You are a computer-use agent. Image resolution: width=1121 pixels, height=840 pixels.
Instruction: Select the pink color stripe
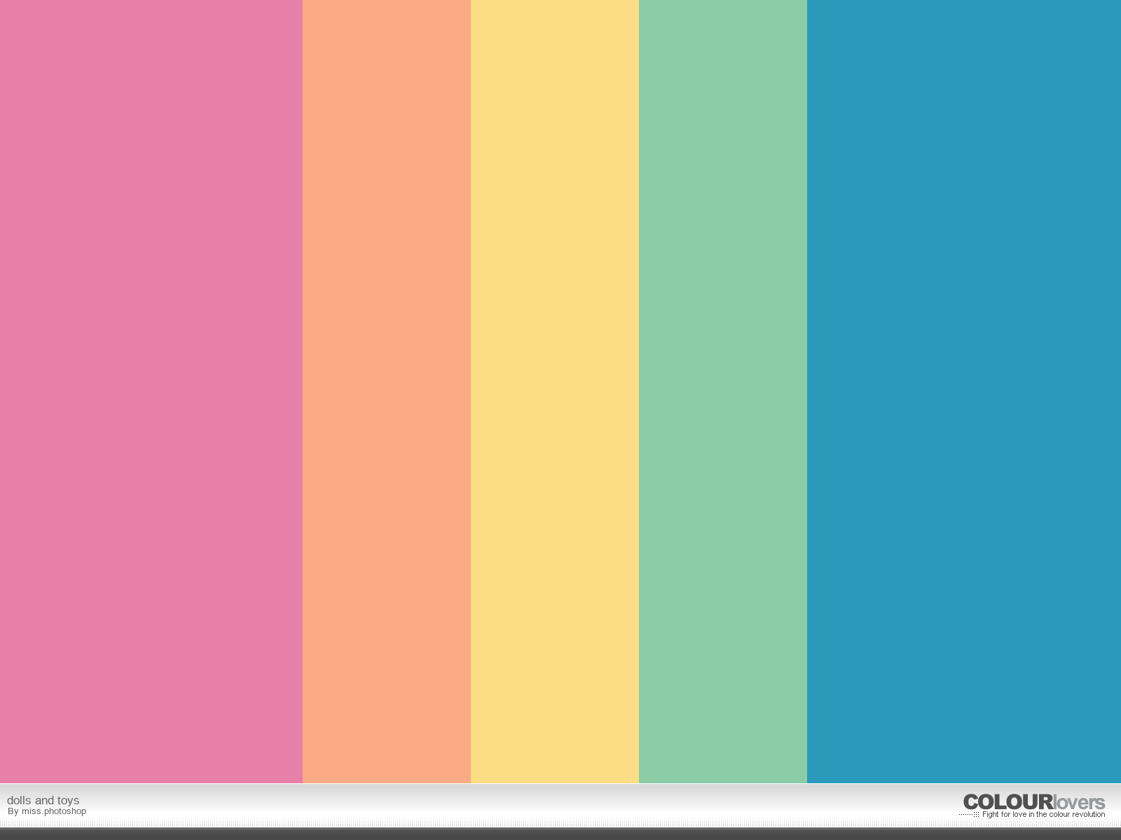151,391
